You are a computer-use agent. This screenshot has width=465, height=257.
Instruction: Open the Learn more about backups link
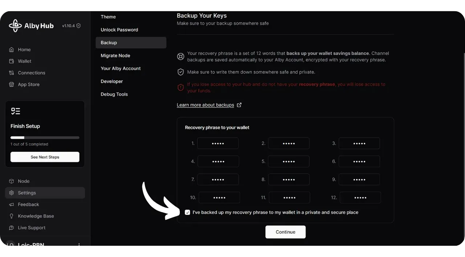(205, 105)
